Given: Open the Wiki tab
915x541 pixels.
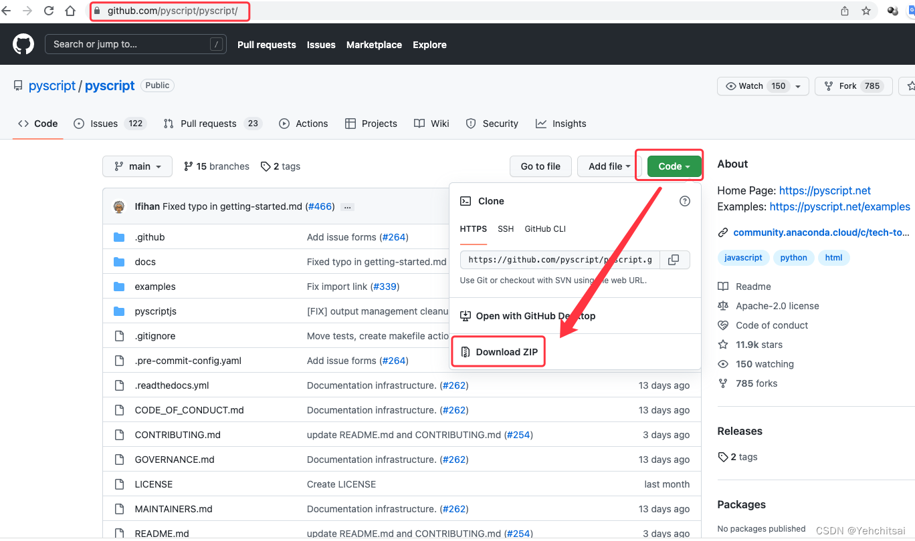Looking at the screenshot, I should pyautogui.click(x=431, y=124).
